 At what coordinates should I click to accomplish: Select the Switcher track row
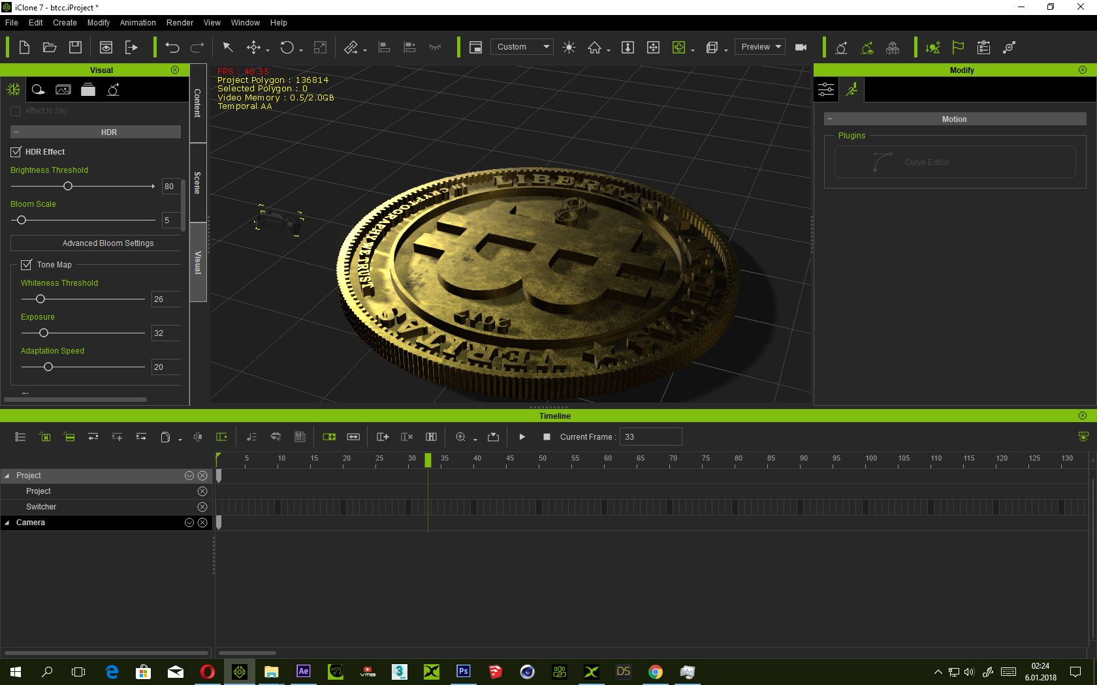(x=106, y=507)
